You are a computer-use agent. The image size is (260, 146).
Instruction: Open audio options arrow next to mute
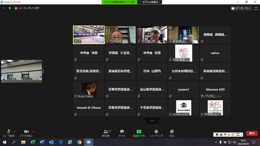coord(15,132)
